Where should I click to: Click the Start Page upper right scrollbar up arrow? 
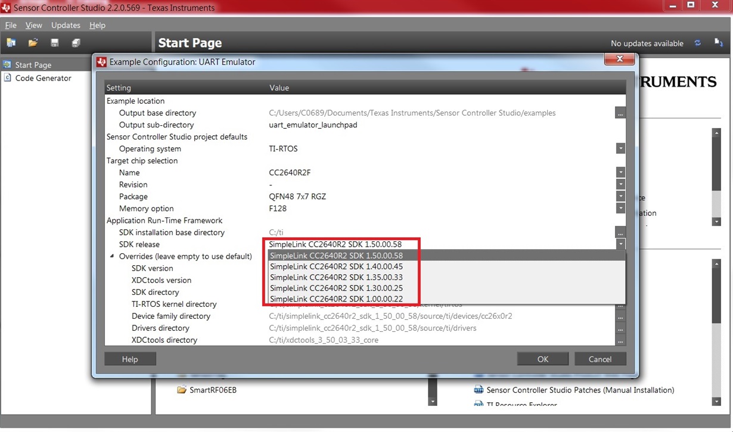pos(716,132)
